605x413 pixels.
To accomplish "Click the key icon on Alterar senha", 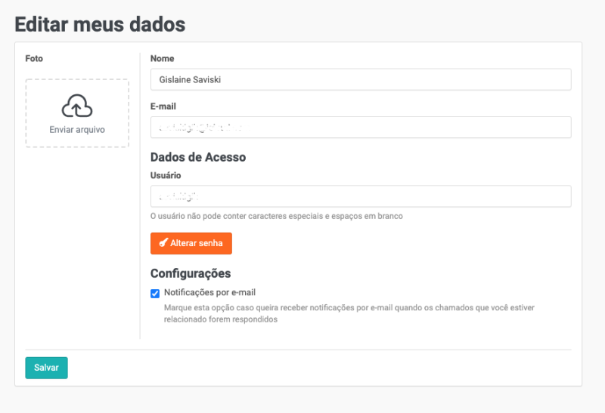I will [x=163, y=243].
